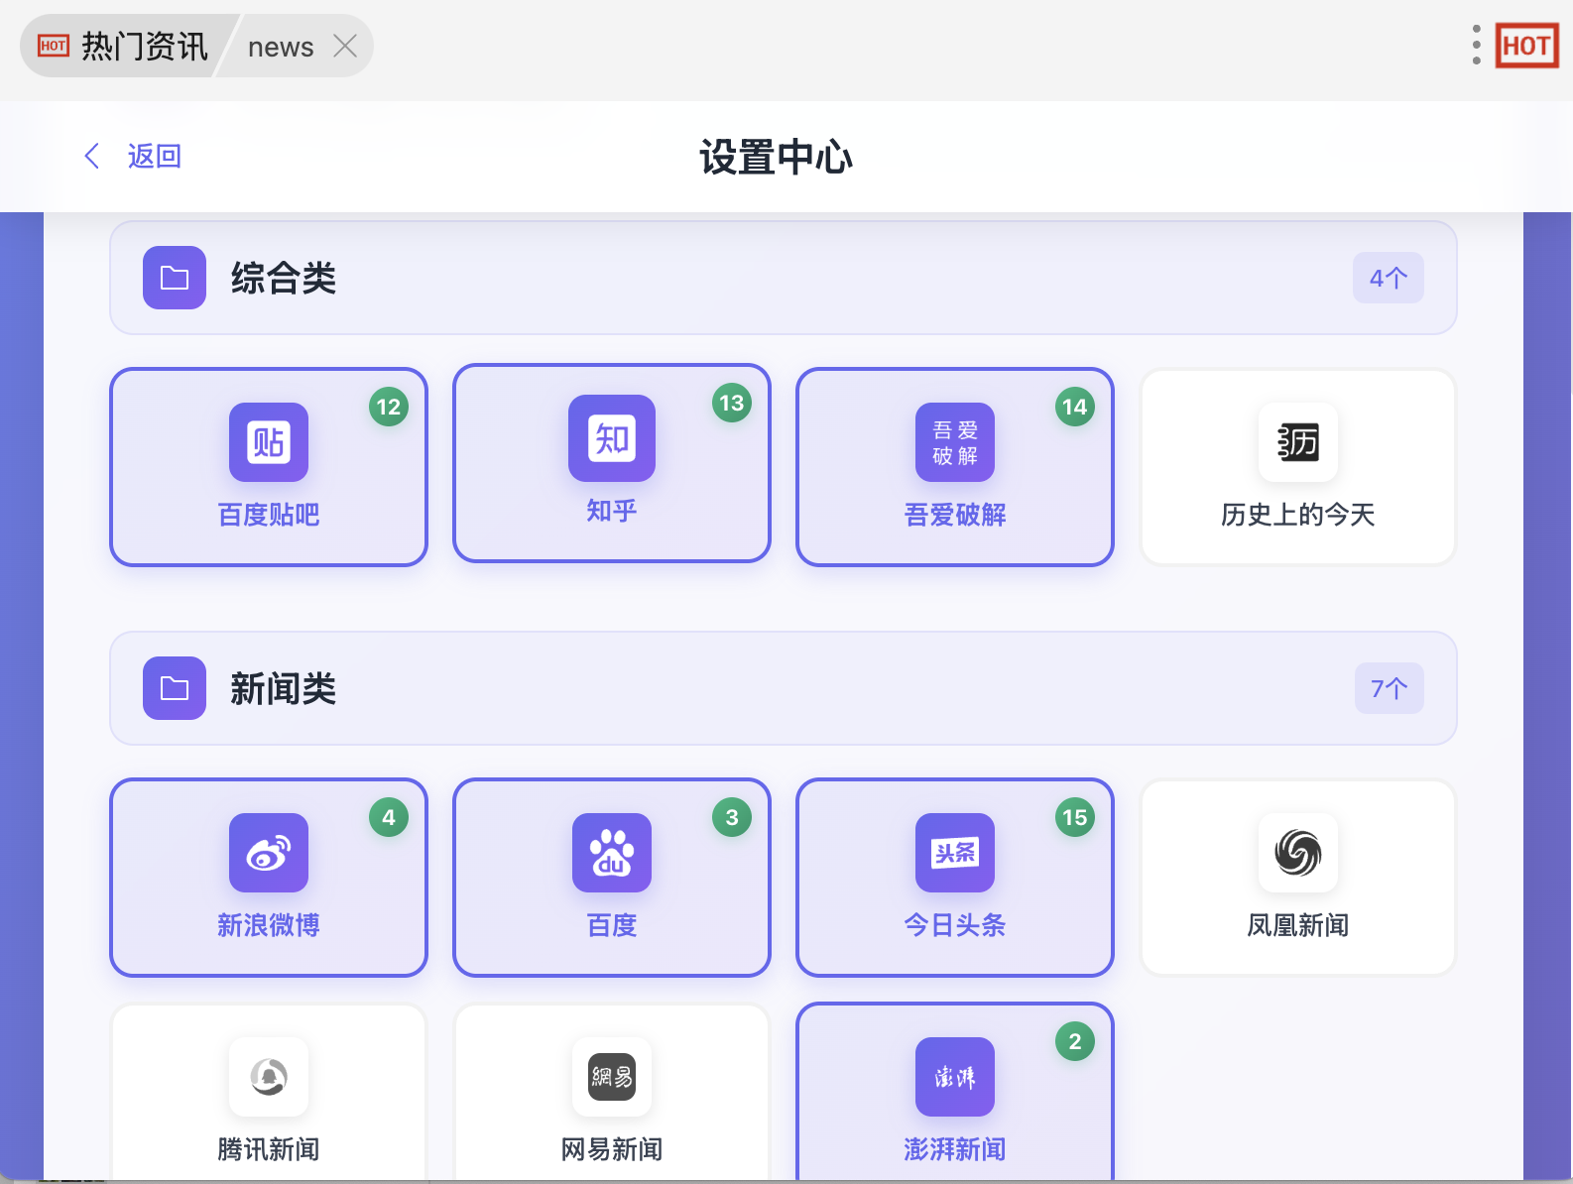Click the 凤凰新闻 swirl icon
This screenshot has width=1573, height=1184.
(1298, 853)
